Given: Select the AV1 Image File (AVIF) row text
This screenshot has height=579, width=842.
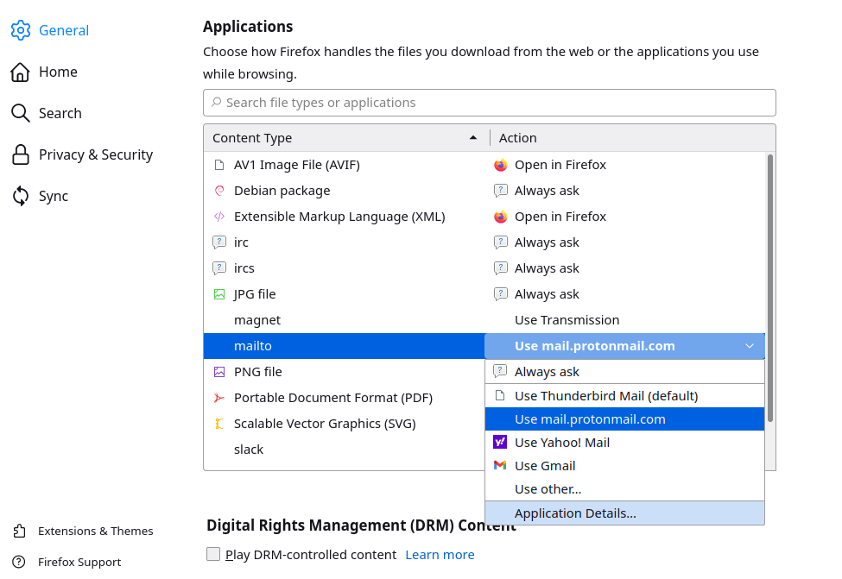Looking at the screenshot, I should coord(297,165).
